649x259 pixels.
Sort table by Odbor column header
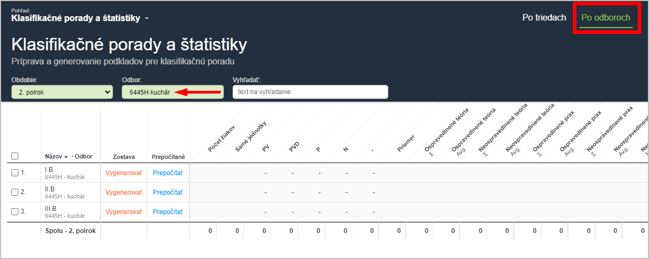click(83, 156)
